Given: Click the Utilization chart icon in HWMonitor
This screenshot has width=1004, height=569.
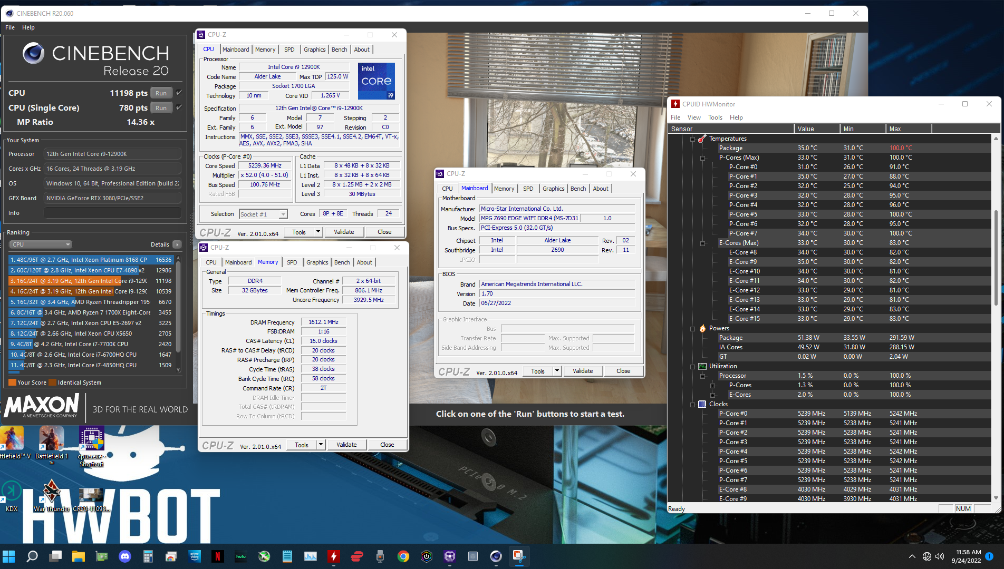Looking at the screenshot, I should click(x=702, y=366).
